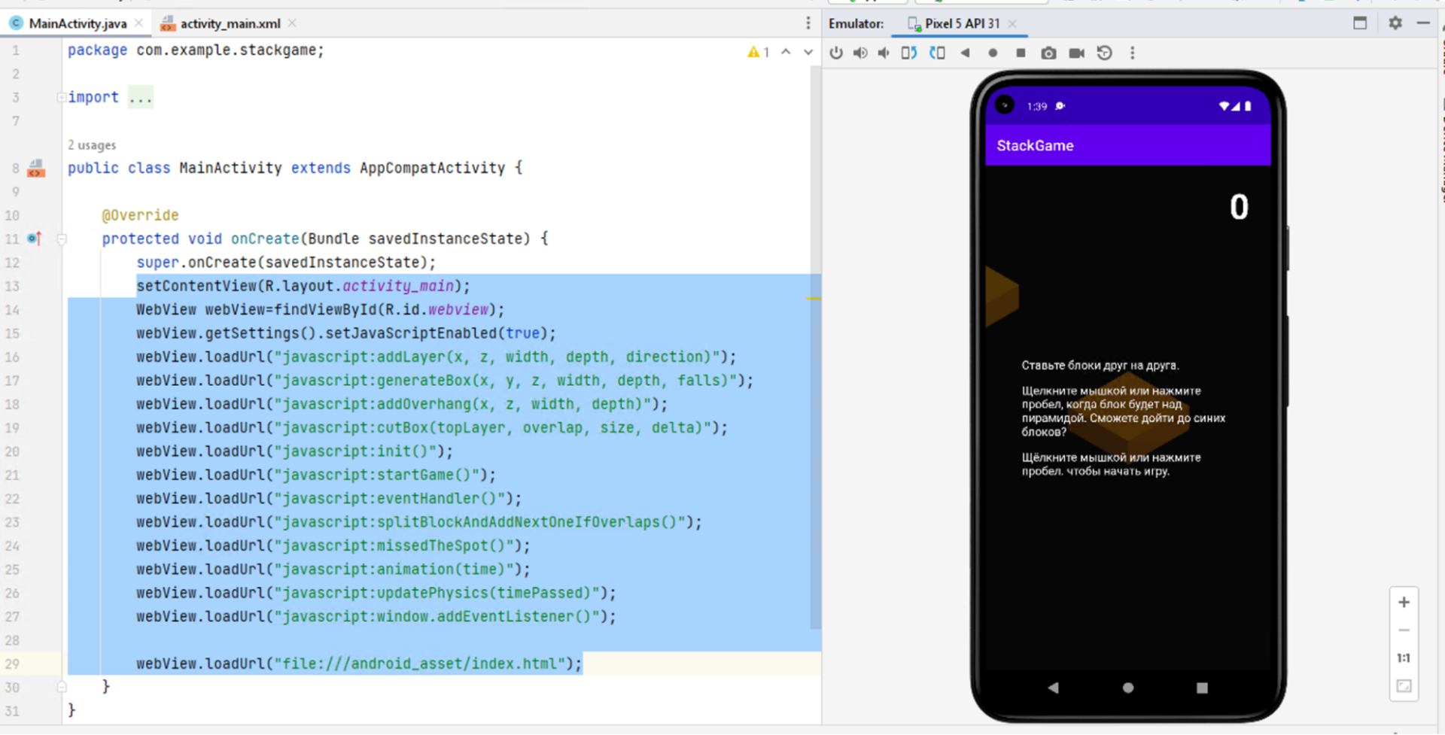The height and width of the screenshot is (735, 1445).
Task: Zoom in the emulator view
Action: tap(1404, 603)
